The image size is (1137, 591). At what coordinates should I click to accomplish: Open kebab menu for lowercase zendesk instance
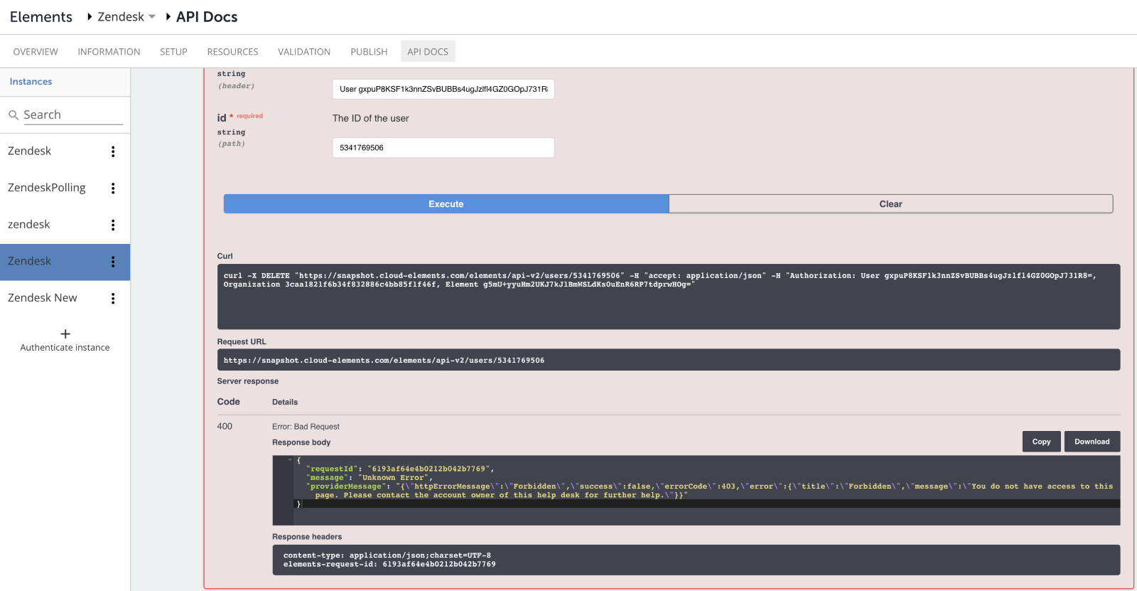pyautogui.click(x=113, y=225)
